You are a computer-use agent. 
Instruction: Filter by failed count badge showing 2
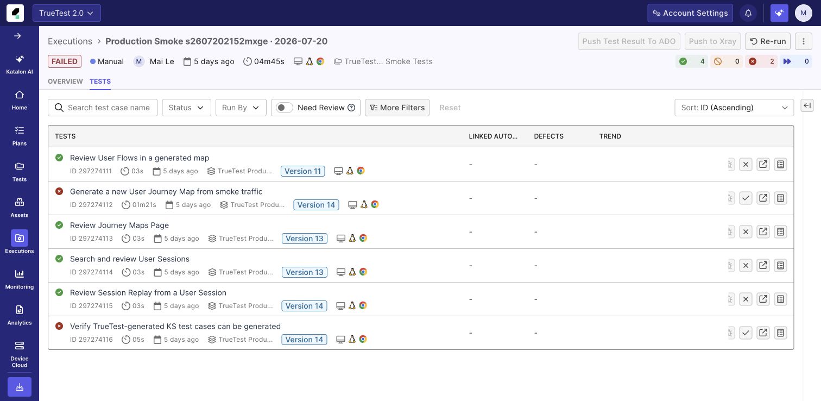[x=761, y=61]
